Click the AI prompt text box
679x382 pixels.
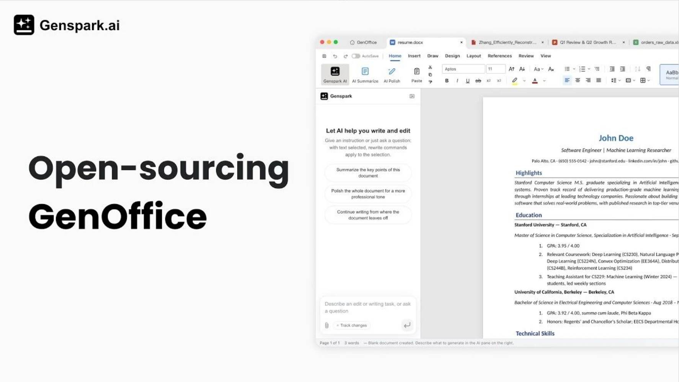pos(368,307)
